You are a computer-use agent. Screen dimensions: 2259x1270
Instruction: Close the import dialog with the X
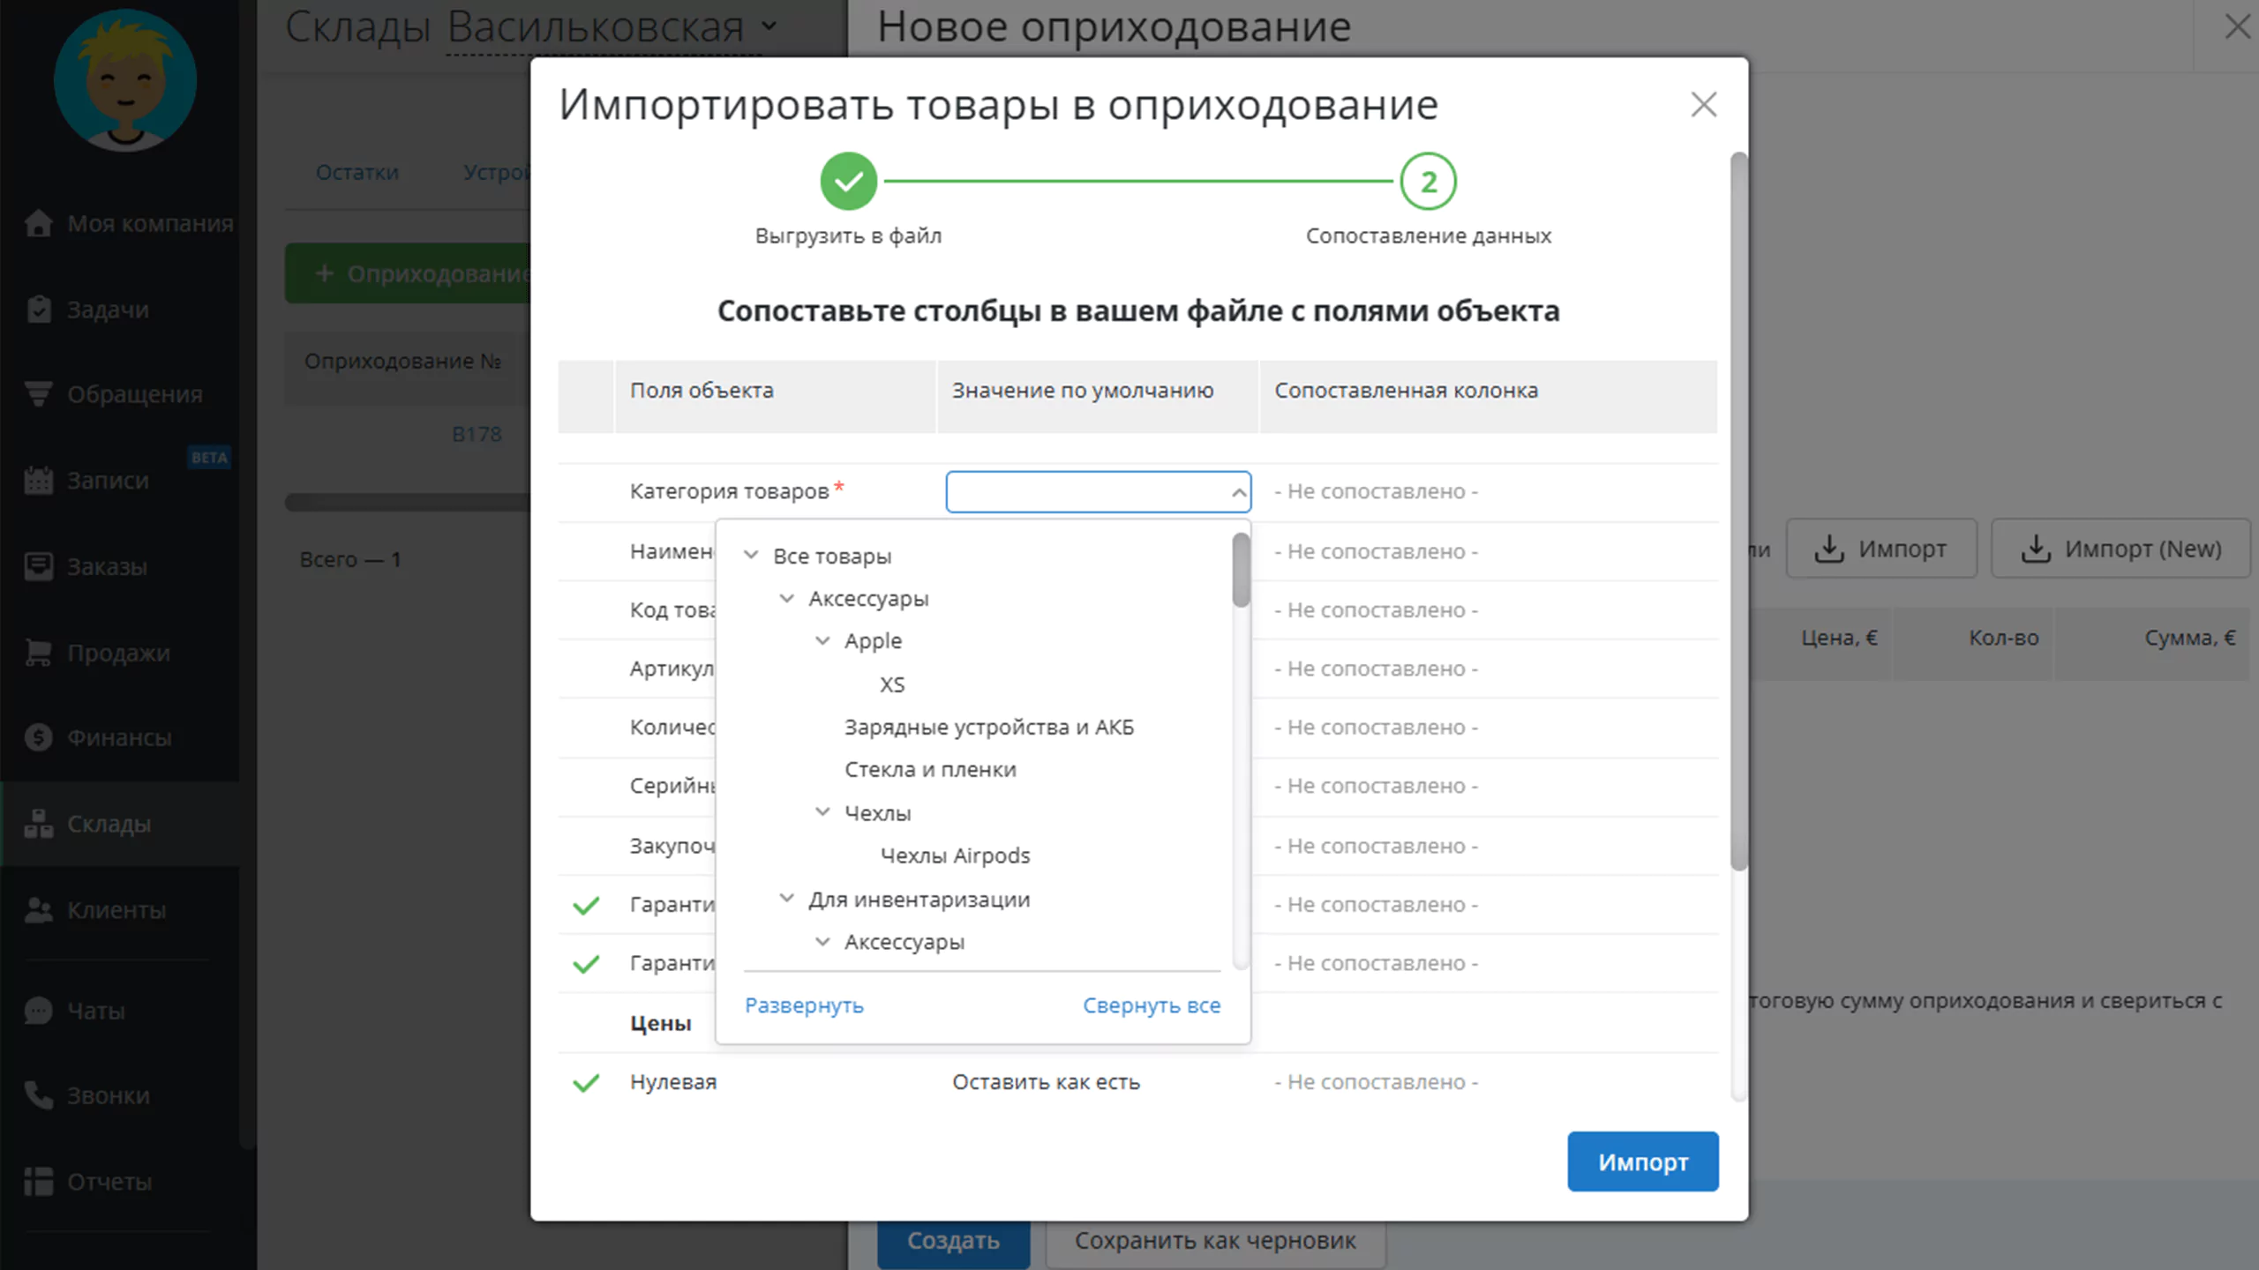click(1703, 104)
